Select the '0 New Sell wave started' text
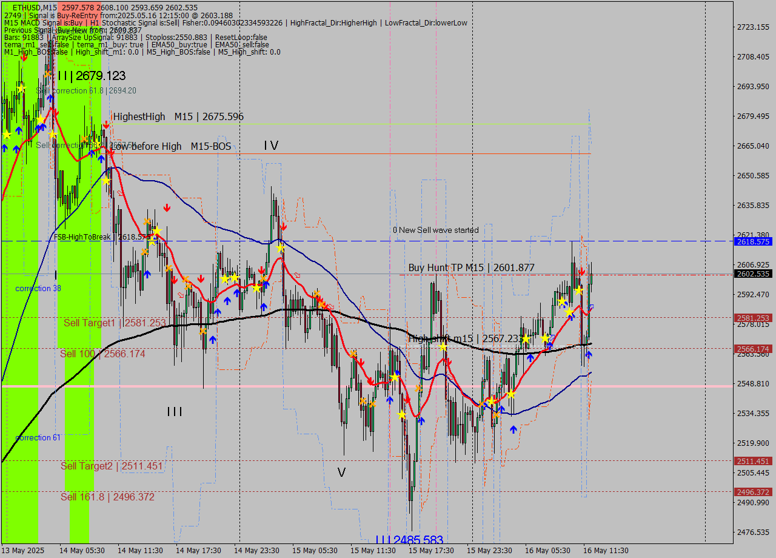This screenshot has width=776, height=558. point(435,230)
